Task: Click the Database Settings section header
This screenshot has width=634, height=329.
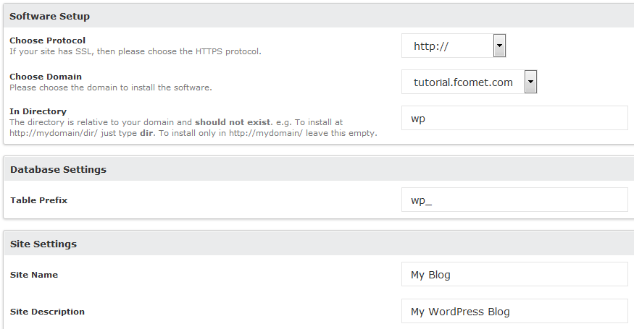Action: (58, 170)
